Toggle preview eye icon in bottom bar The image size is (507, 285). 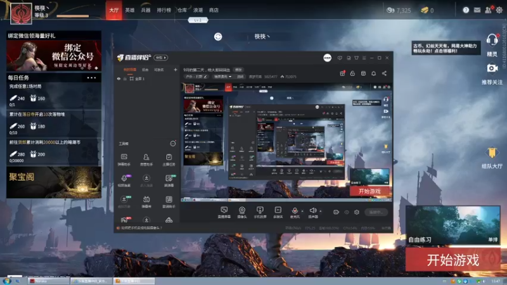tap(347, 212)
